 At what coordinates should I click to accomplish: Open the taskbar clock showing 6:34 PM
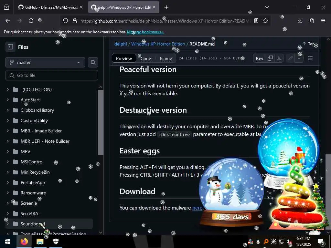pyautogui.click(x=303, y=242)
